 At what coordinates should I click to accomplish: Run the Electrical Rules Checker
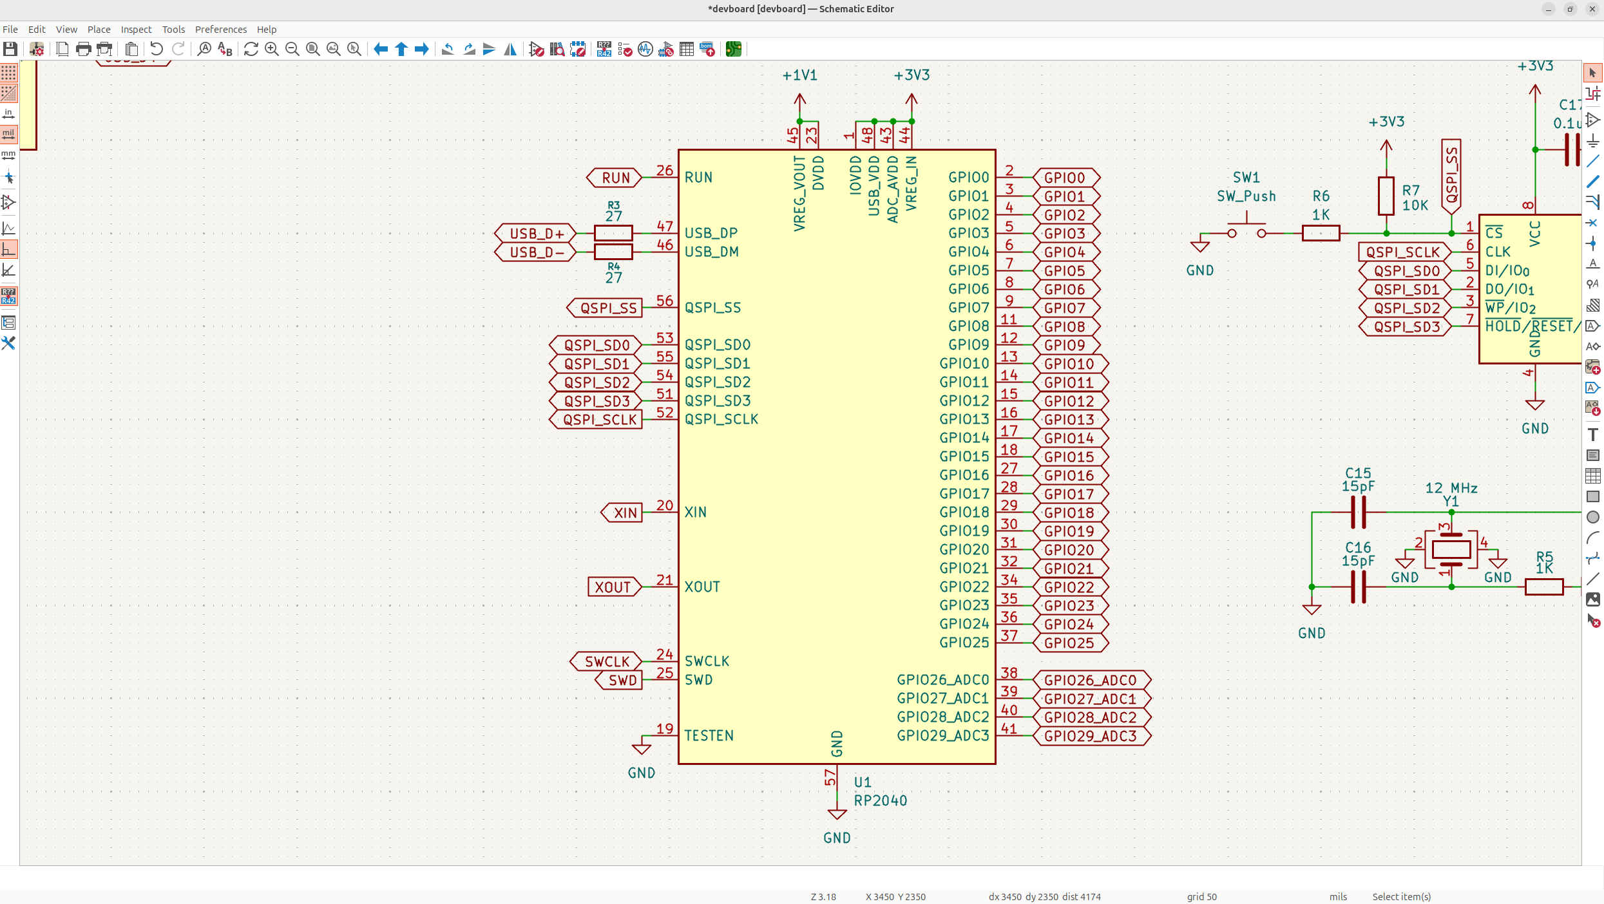point(624,49)
